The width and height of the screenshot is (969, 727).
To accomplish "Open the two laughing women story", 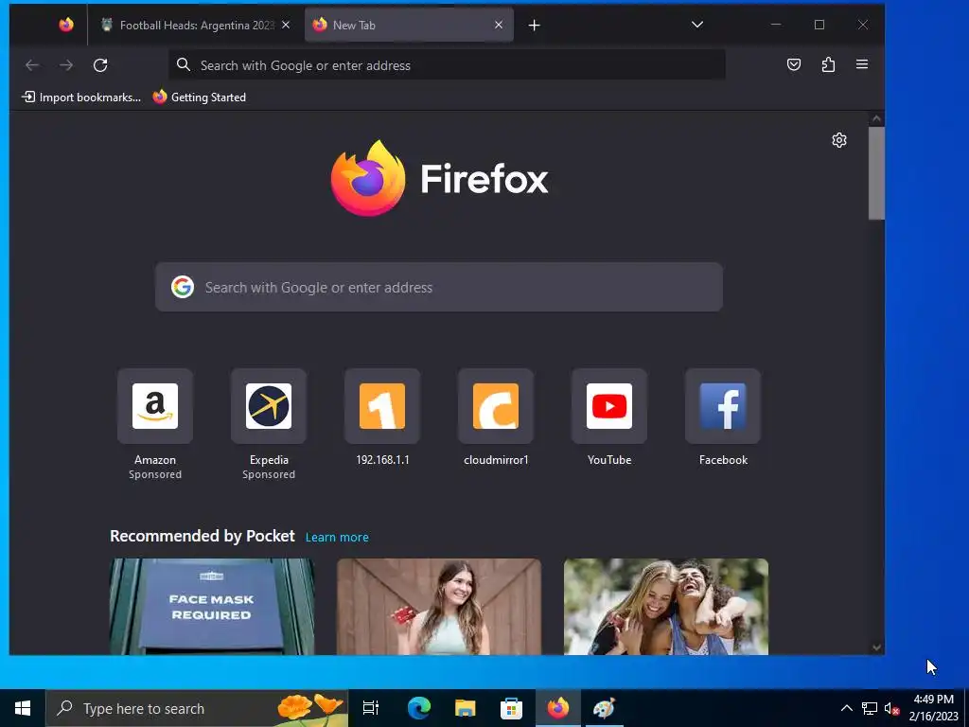I will click(666, 607).
